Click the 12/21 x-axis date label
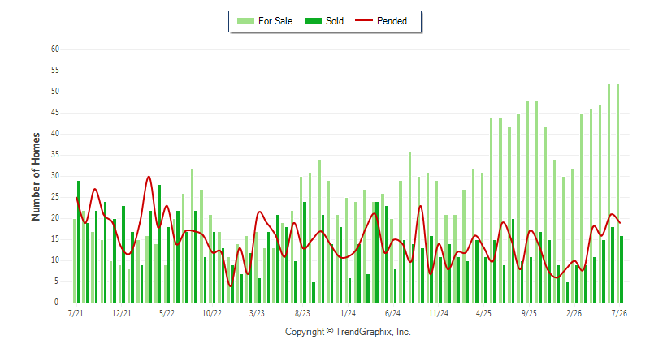 click(121, 313)
